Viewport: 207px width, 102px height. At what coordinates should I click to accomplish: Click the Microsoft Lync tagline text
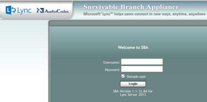[144, 14]
